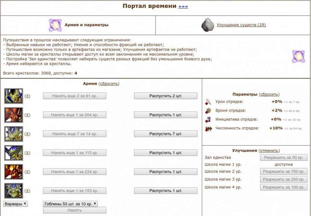This screenshot has width=311, height=216.
Task: Click "Распустить 1 шт." in the "224 кр." row
Action: point(166,171)
